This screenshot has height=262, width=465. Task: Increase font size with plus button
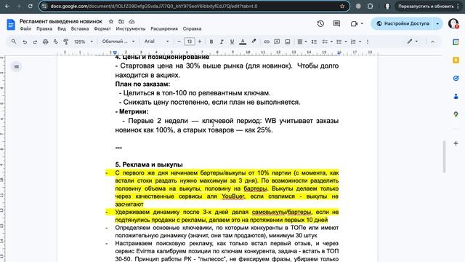click(200, 41)
